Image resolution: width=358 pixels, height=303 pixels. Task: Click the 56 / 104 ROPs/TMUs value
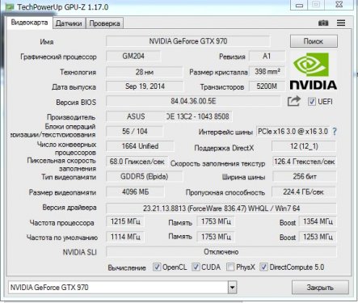pos(134,132)
